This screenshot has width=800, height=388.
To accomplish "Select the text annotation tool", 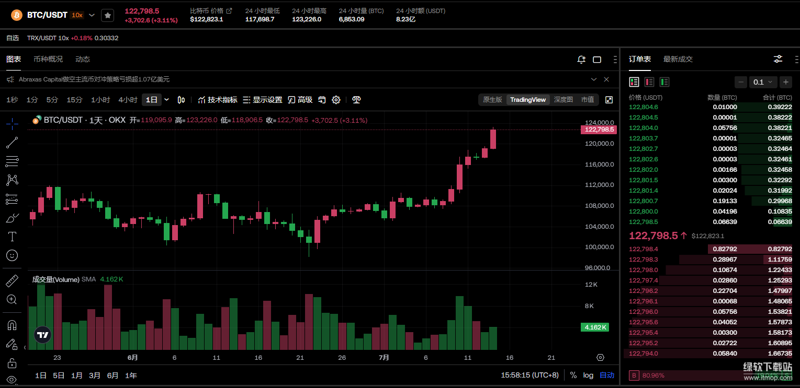I will point(12,237).
